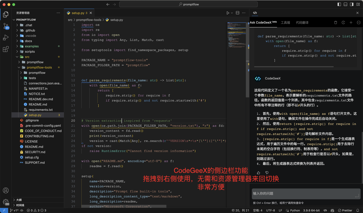
Task: Click the promptflow command center search box
Action: pos(188,5)
